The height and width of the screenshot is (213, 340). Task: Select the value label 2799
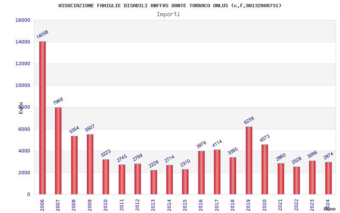coord(137,158)
